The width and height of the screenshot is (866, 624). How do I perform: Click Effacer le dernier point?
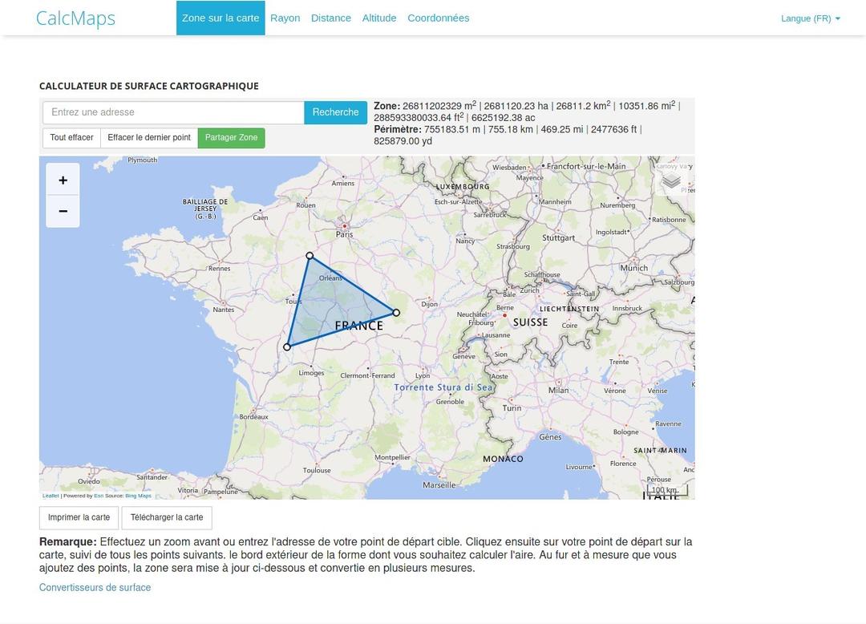149,137
